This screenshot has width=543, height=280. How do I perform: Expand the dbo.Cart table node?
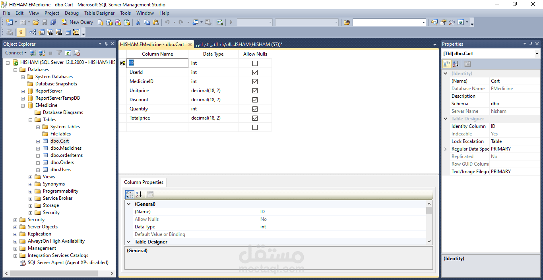pyautogui.click(x=38, y=141)
